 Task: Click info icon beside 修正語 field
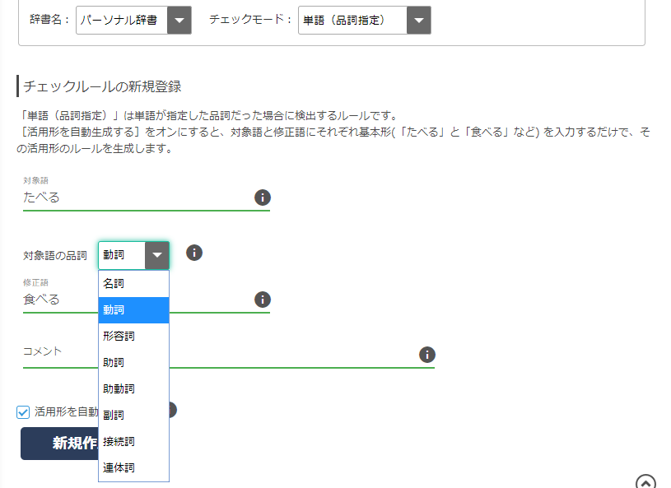coord(262,300)
